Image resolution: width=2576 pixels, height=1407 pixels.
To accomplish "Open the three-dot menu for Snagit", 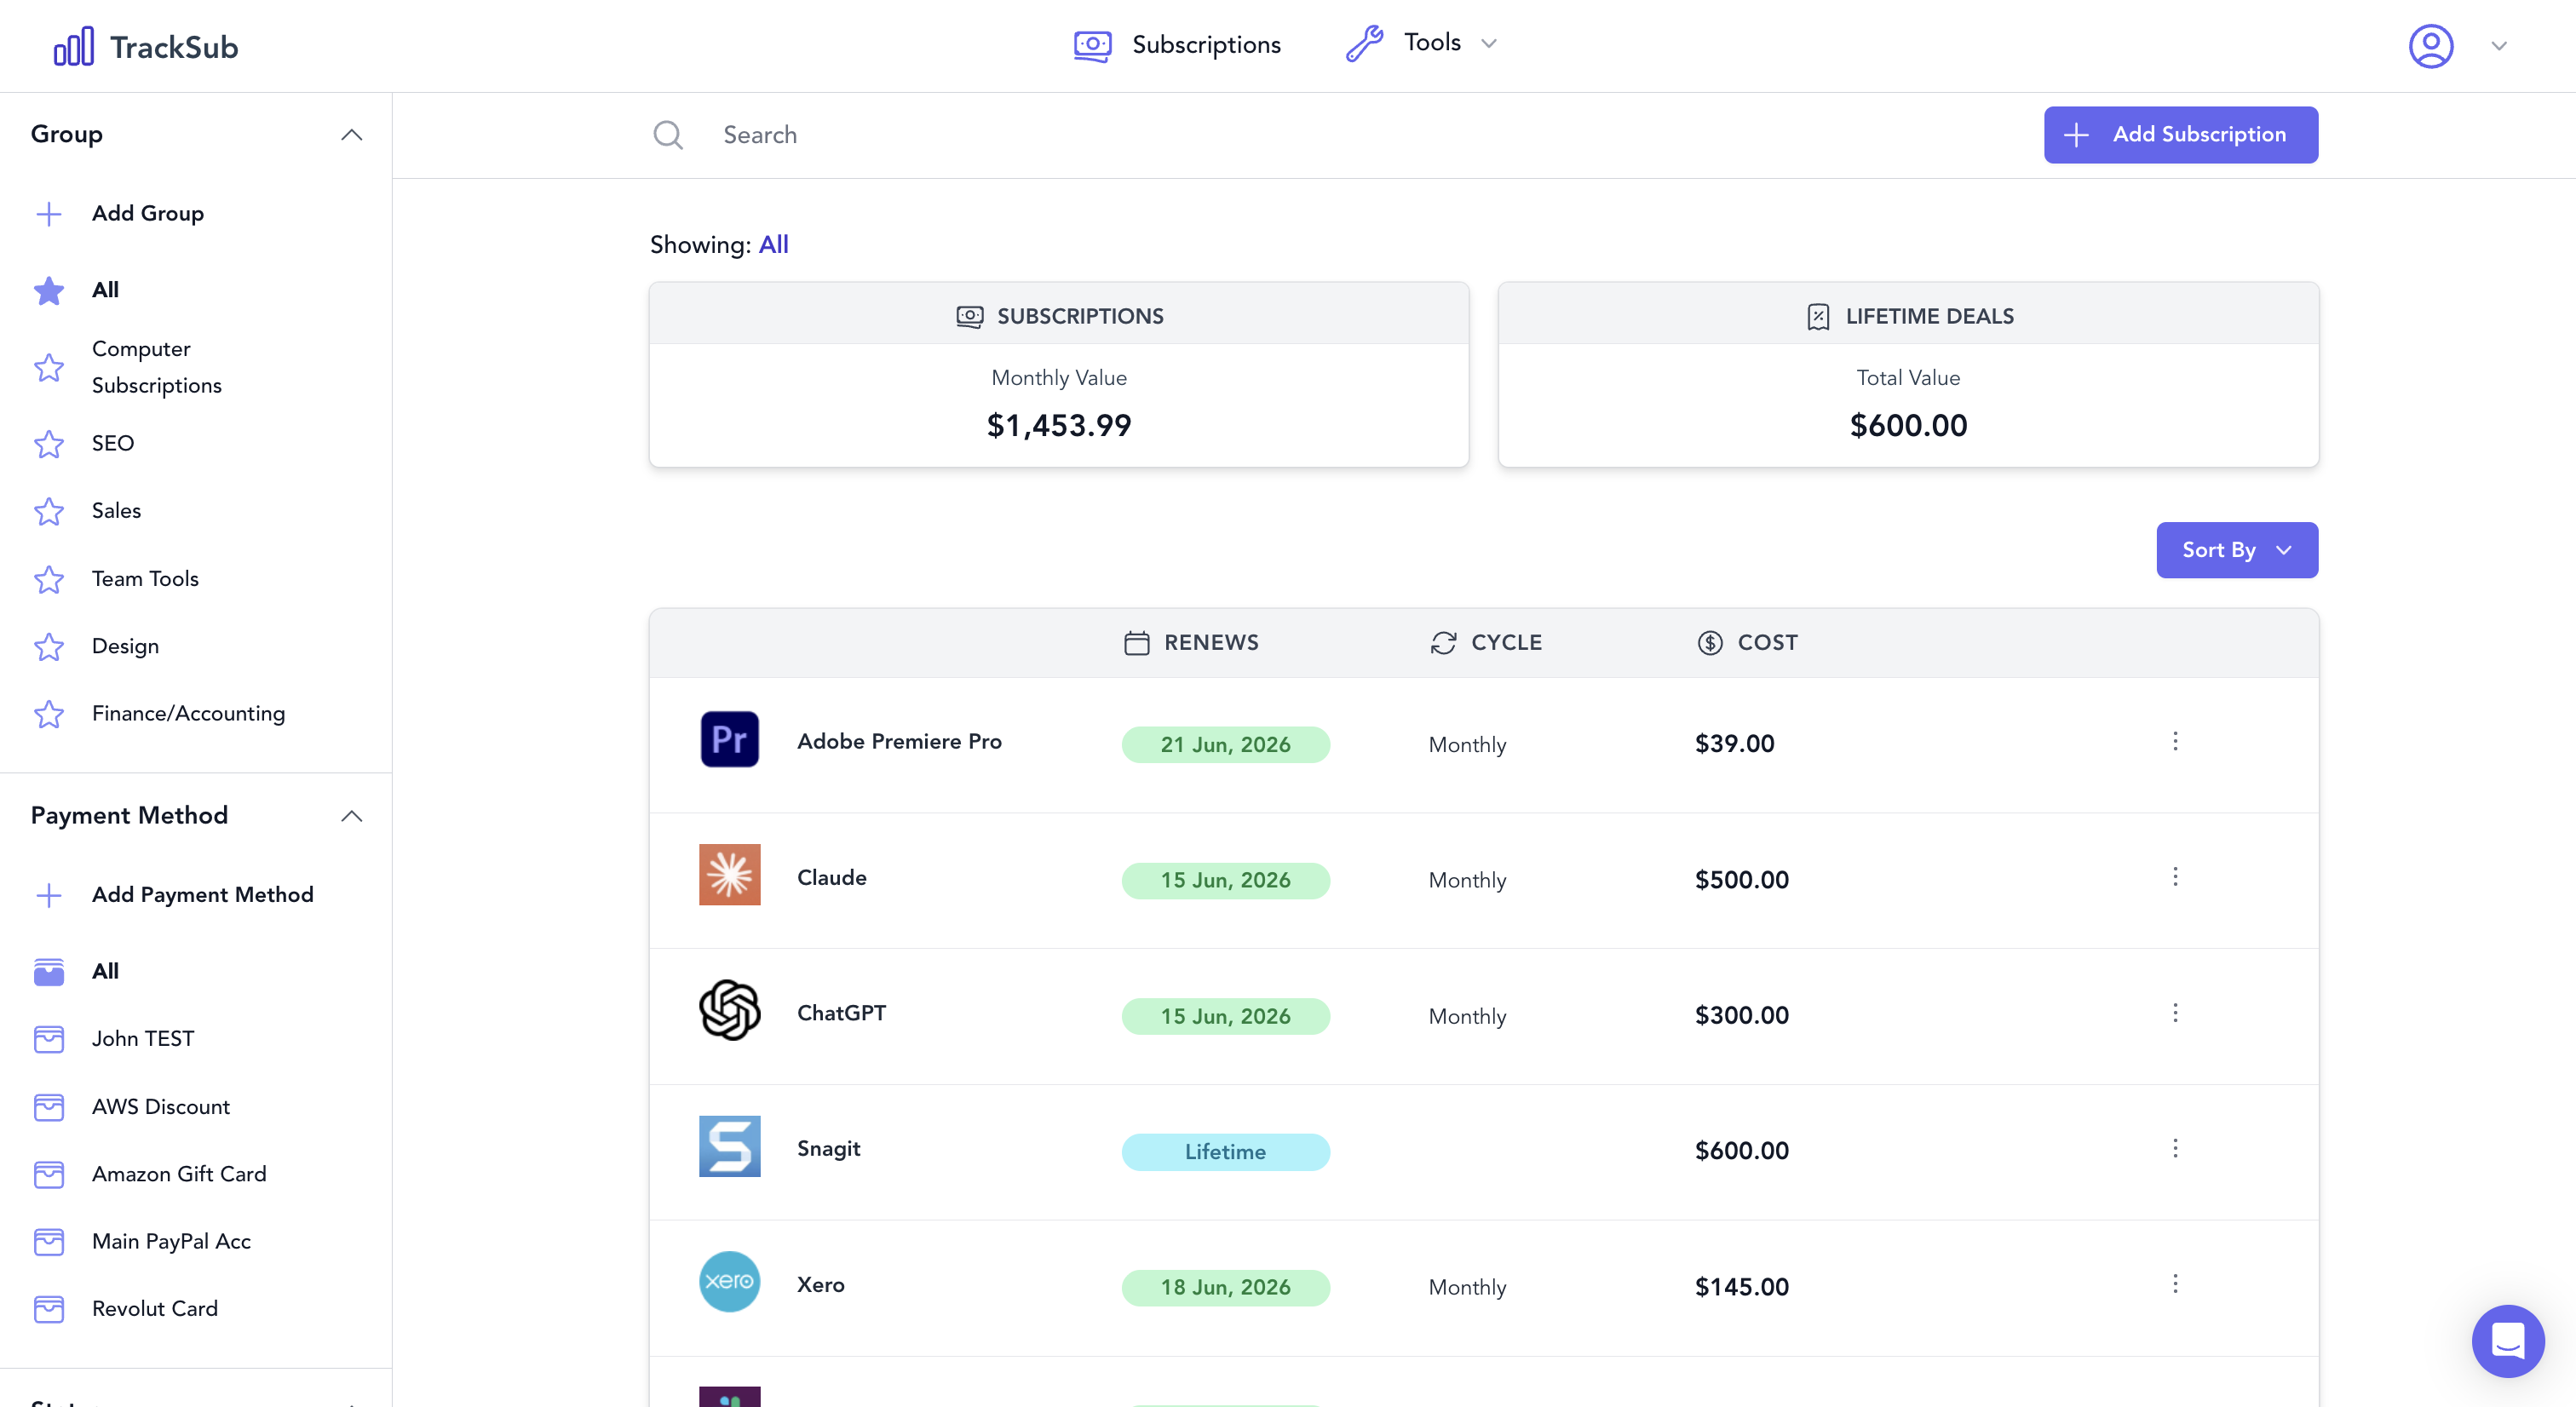I will click(x=2175, y=1148).
